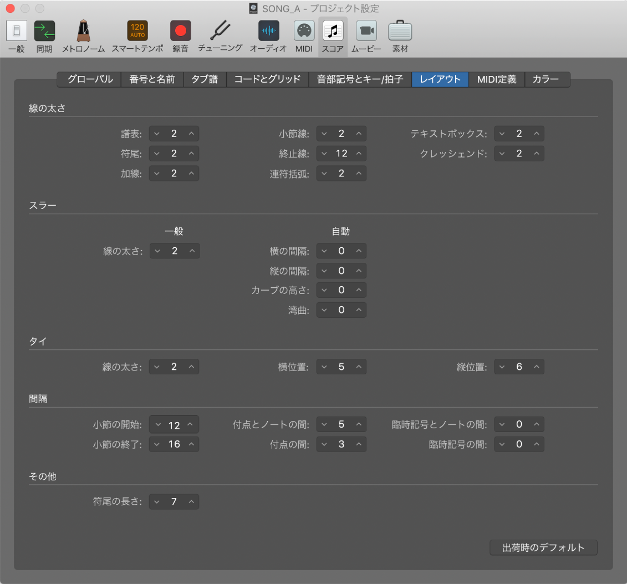
Task: Increase the 譜表 line thickness value
Action: [x=192, y=134]
